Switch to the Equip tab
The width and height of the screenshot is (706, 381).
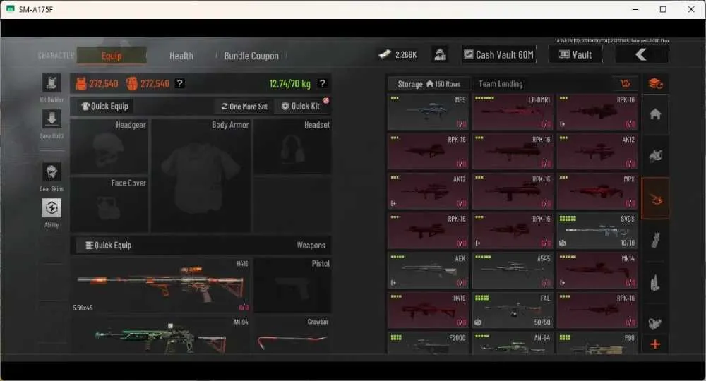point(112,56)
